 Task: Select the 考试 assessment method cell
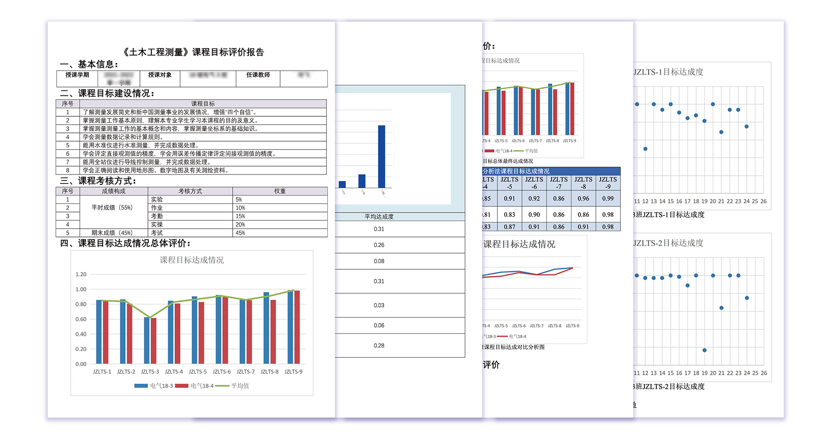point(190,233)
